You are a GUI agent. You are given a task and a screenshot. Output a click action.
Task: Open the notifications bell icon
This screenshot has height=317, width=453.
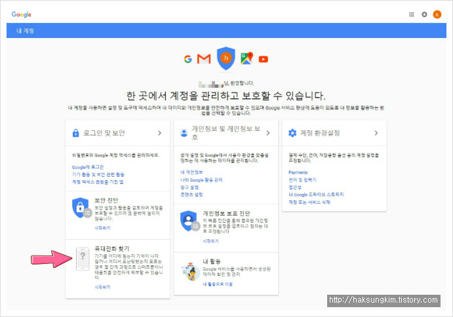tap(424, 14)
